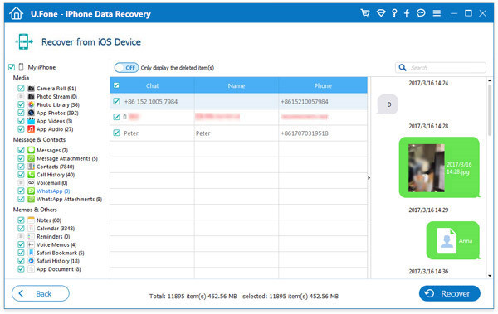This screenshot has width=498, height=314.
Task: Open the shopping cart icon
Action: coord(365,13)
